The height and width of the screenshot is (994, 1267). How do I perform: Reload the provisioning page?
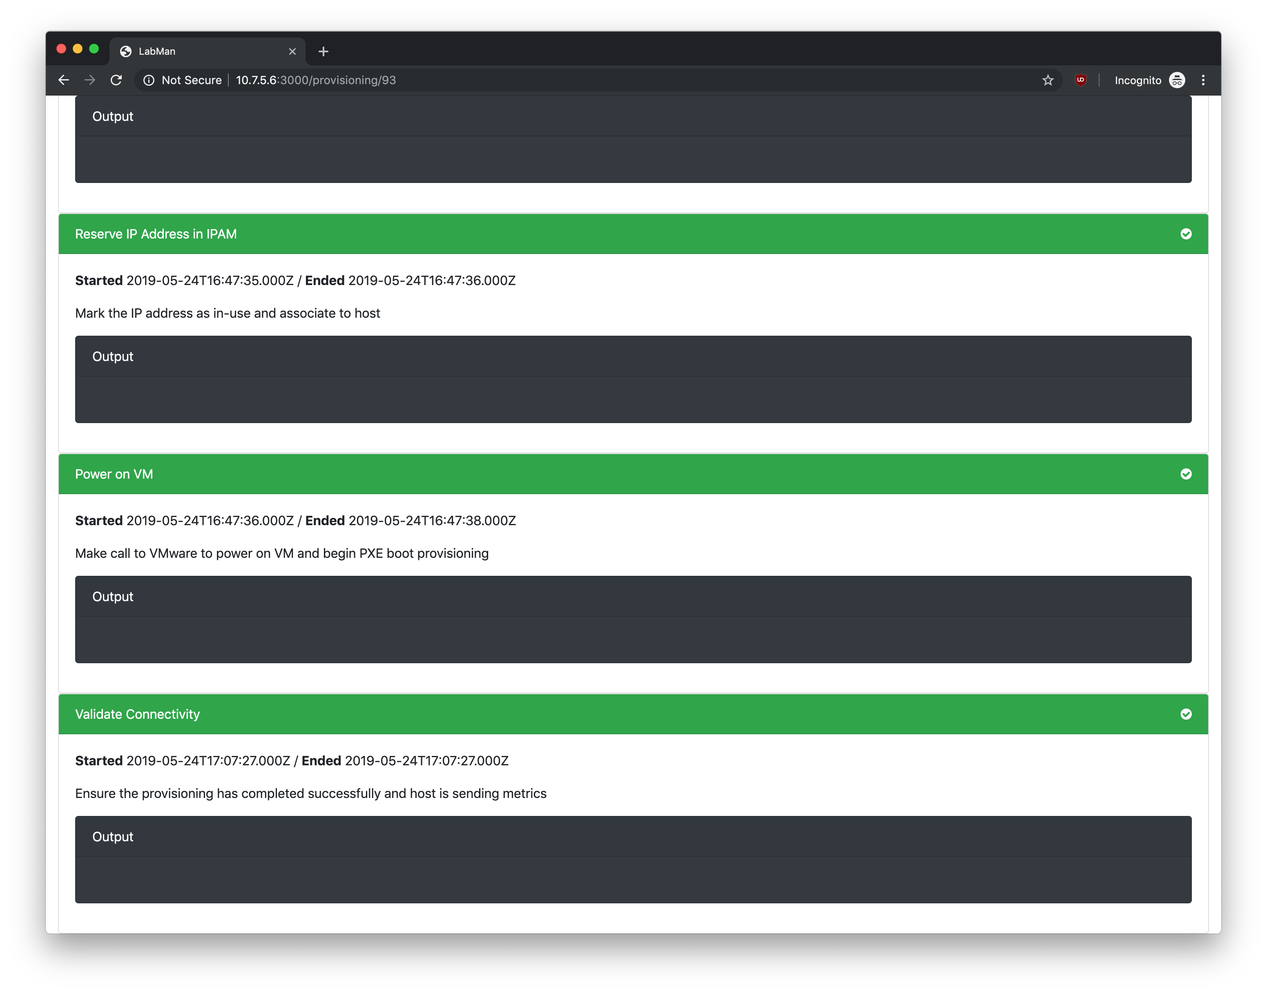[x=116, y=80]
